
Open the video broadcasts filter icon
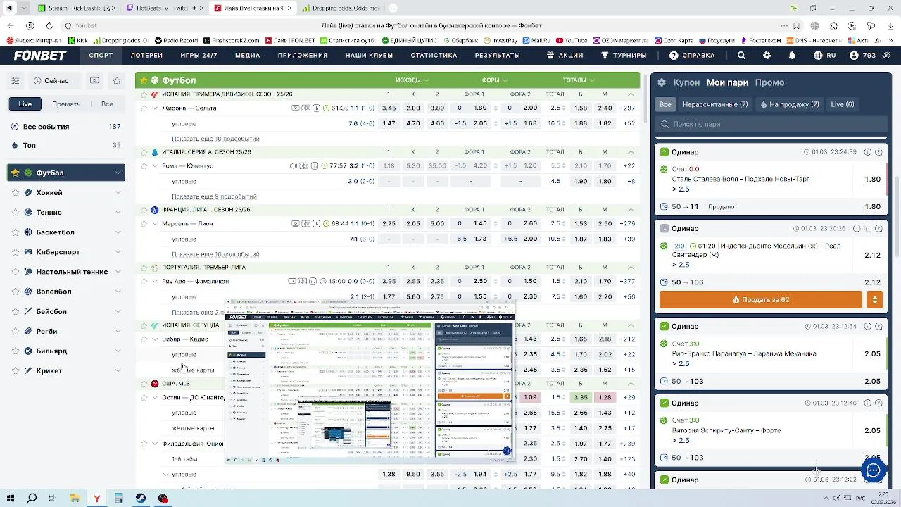[94, 81]
